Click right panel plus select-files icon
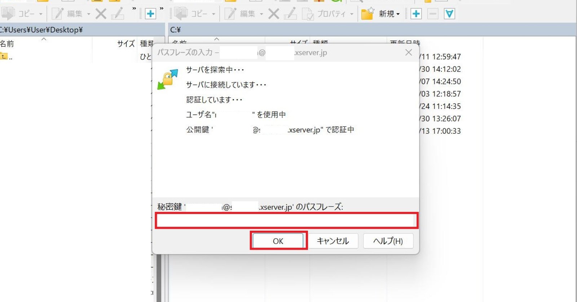The image size is (577, 302). (416, 14)
